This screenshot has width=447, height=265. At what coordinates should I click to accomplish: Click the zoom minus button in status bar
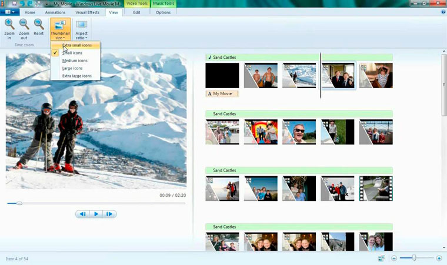coord(394,259)
